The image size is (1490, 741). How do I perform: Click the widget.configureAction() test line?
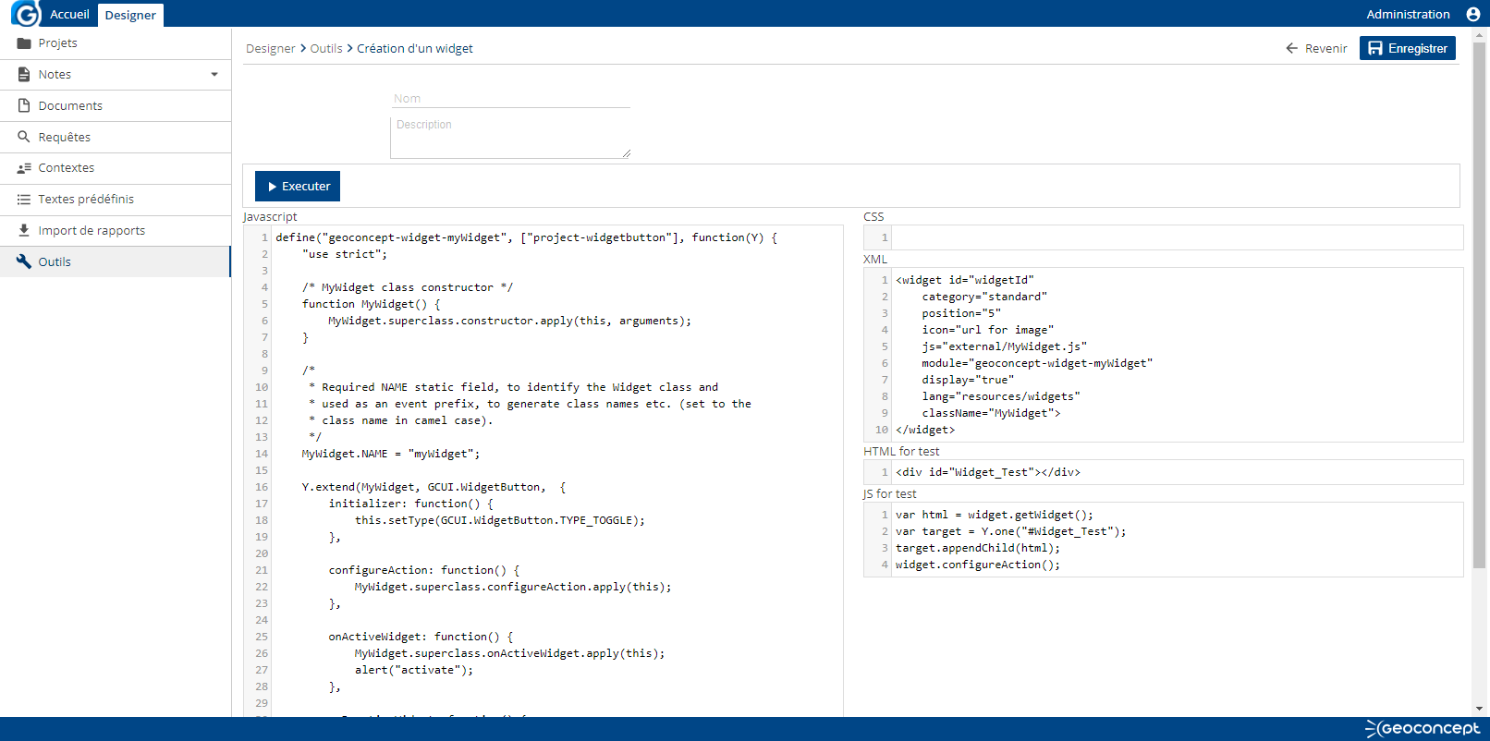click(978, 565)
